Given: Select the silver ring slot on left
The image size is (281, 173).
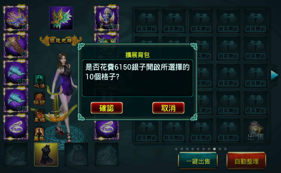Looking at the screenshot, I should 16,127.
